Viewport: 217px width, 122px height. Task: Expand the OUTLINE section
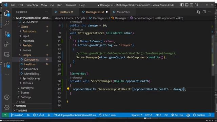(x=32, y=106)
